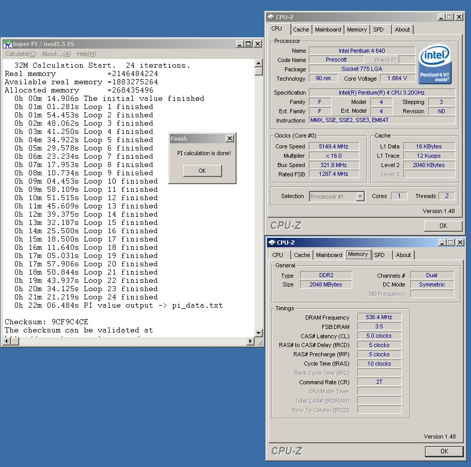Click the Multiplier value x 16.0

(334, 156)
